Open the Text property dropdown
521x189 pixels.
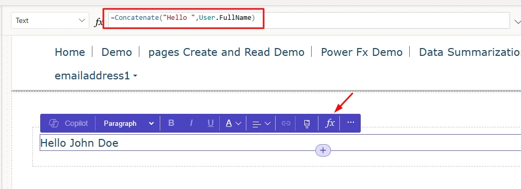pyautogui.click(x=50, y=20)
